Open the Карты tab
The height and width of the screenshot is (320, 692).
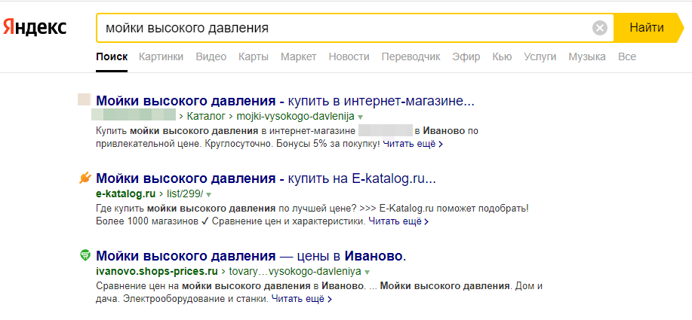[x=254, y=56]
